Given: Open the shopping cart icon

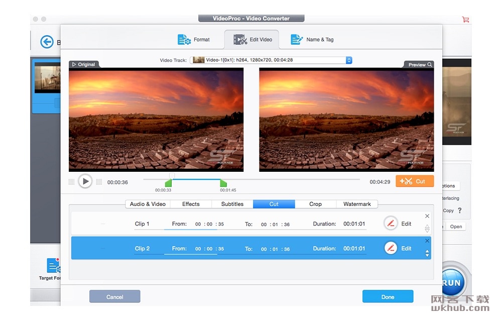Looking at the screenshot, I should 465,20.
